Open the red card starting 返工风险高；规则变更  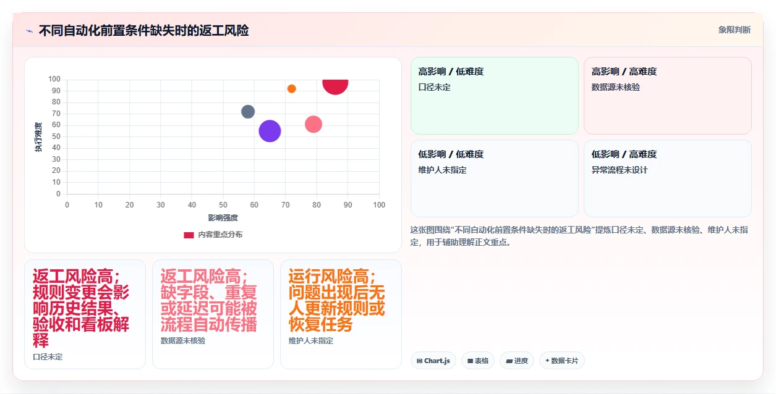[x=85, y=314]
